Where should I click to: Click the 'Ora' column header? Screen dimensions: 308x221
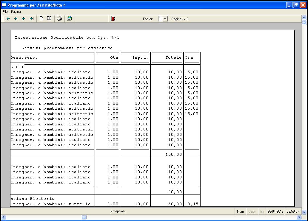click(189, 58)
